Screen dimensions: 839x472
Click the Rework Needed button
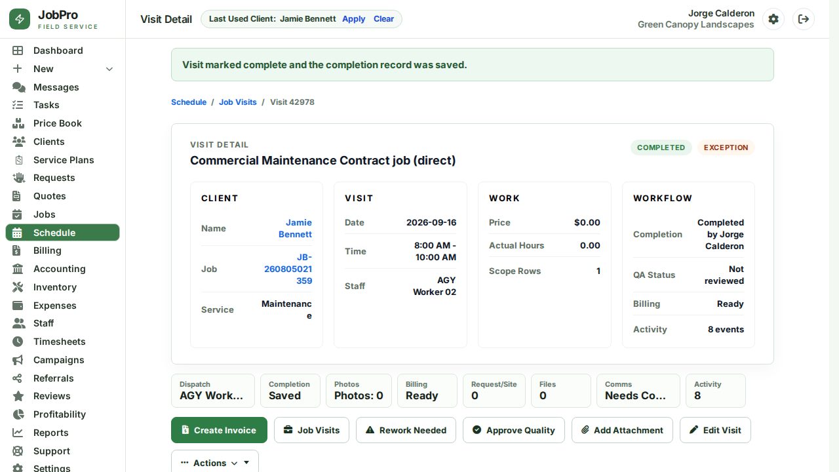click(406, 430)
